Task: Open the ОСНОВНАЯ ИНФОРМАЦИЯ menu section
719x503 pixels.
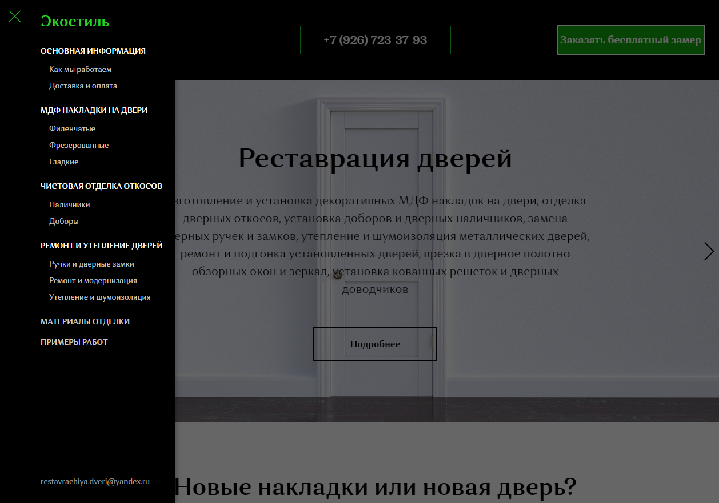Action: (93, 51)
